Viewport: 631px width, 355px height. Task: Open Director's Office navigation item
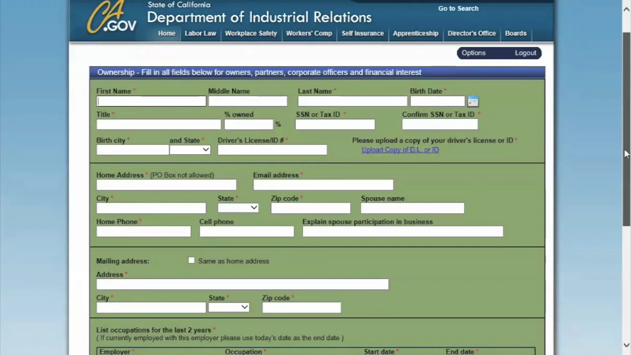(472, 33)
